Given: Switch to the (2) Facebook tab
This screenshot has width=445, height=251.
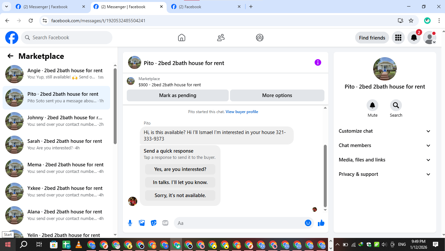Looking at the screenshot, I should click(206, 7).
